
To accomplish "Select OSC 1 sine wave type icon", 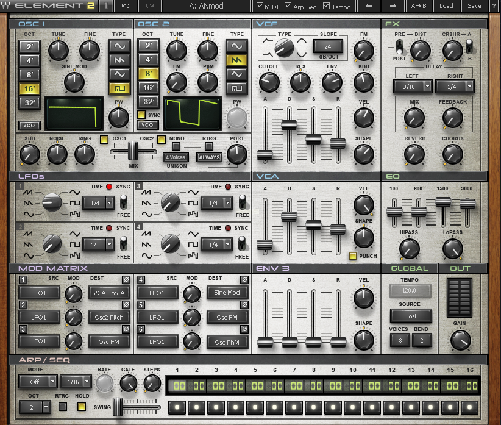I will tap(119, 46).
